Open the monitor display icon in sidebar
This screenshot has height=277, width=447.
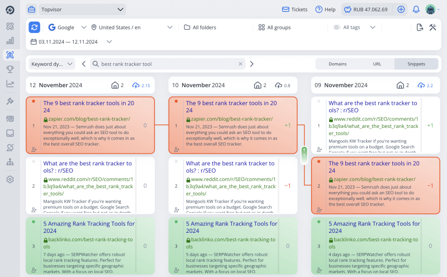click(10, 119)
